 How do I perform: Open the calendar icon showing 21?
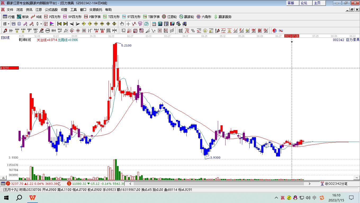154,24
